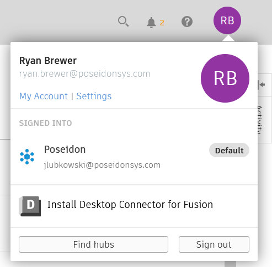272x267 pixels.
Task: Click the Find hubs button
Action: 93,244
